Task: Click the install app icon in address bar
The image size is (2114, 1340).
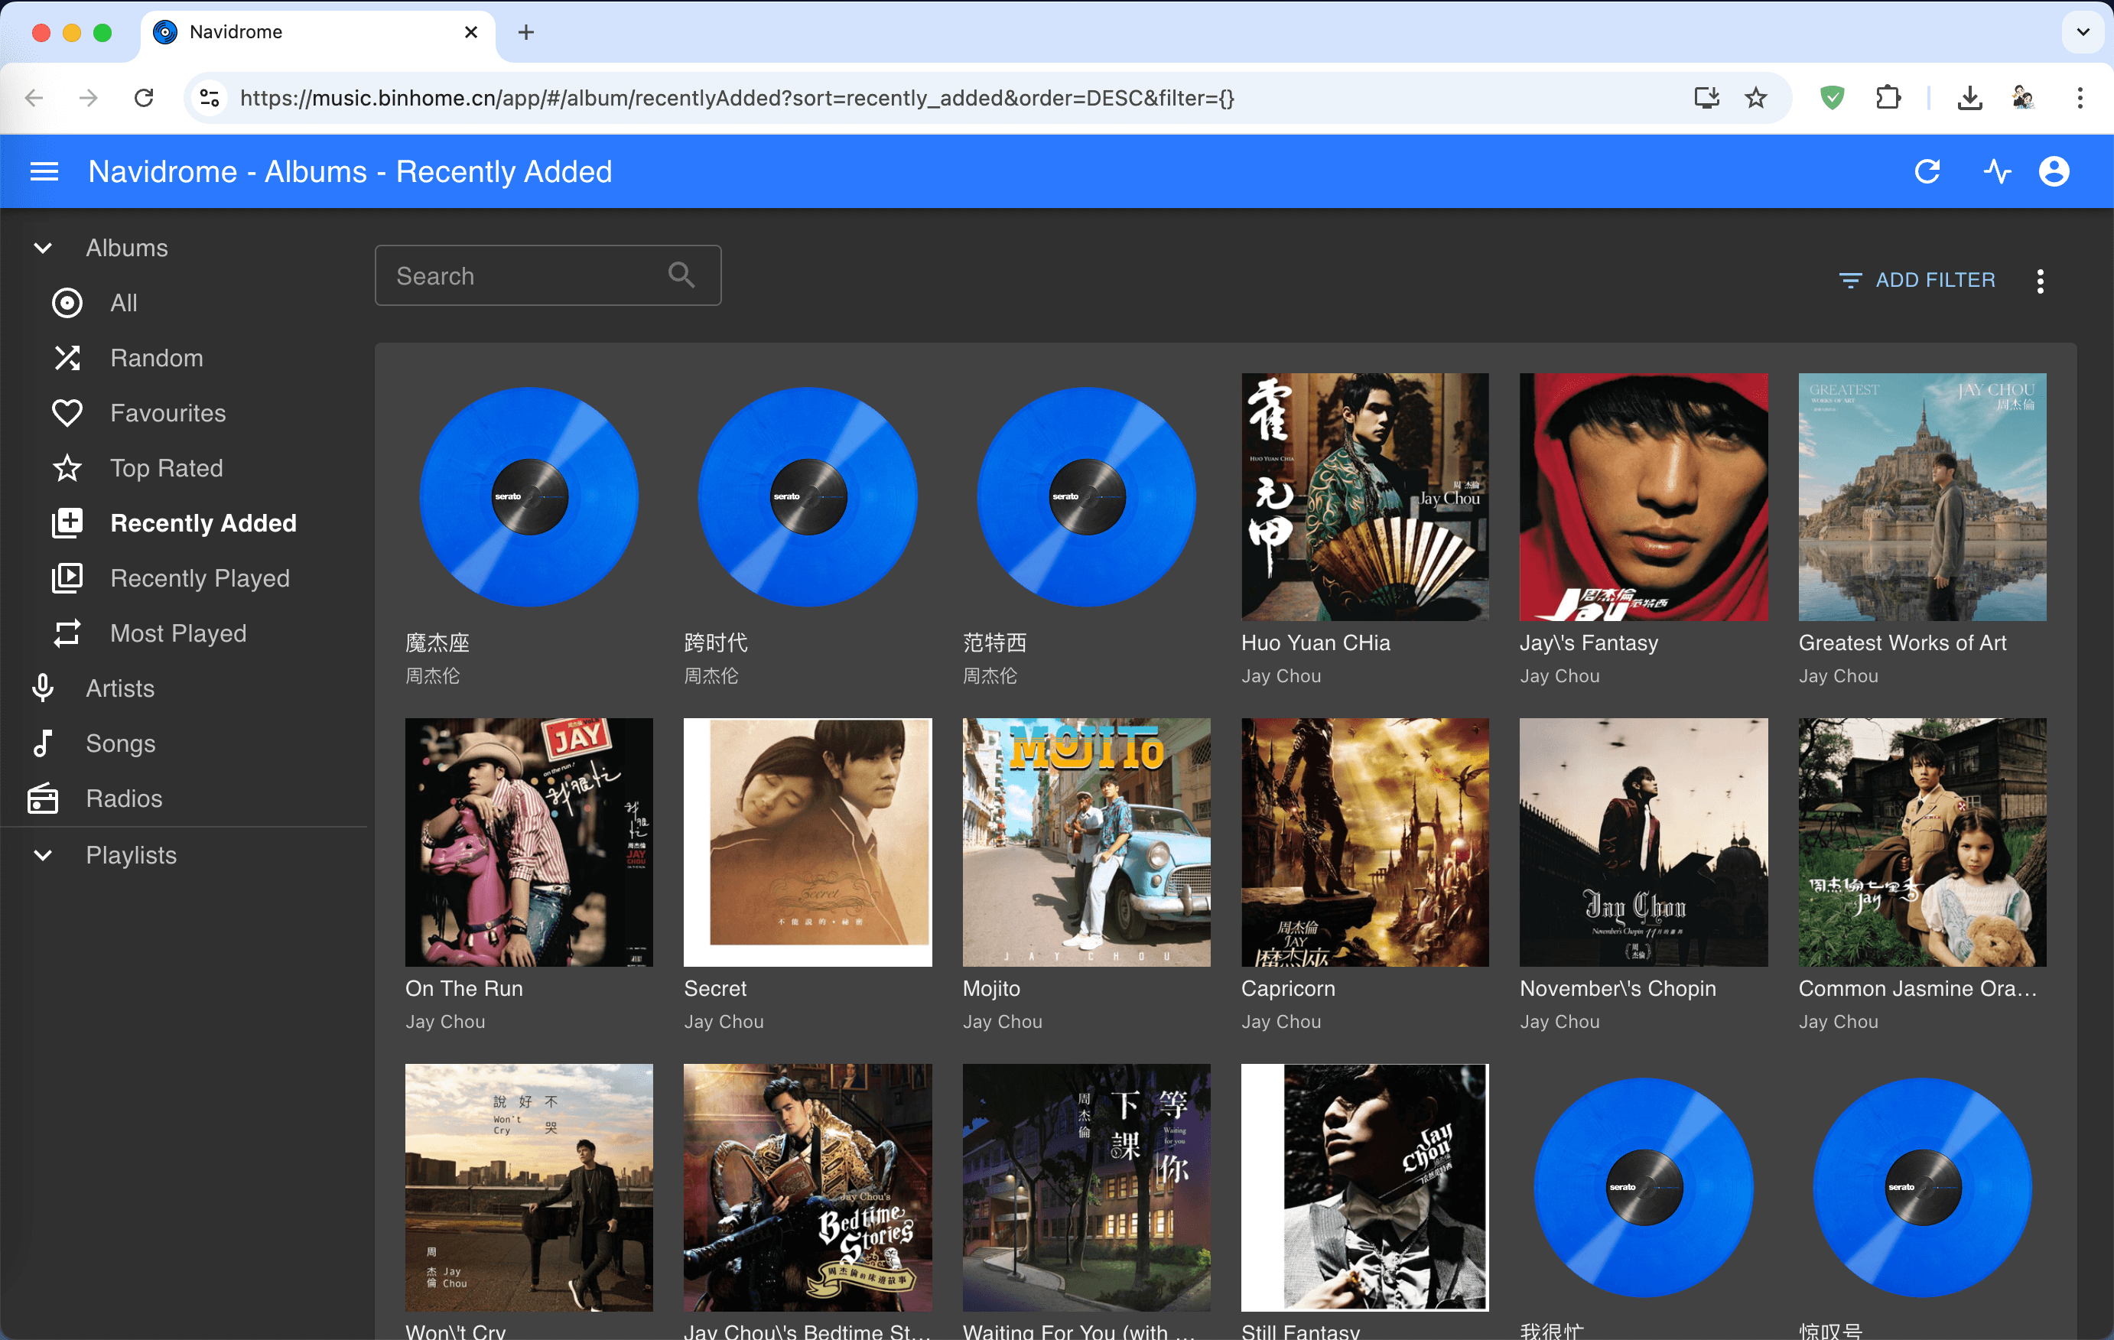Action: pyautogui.click(x=1706, y=97)
